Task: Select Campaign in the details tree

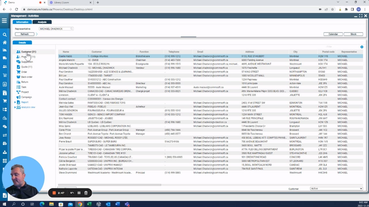Action: click(26, 97)
